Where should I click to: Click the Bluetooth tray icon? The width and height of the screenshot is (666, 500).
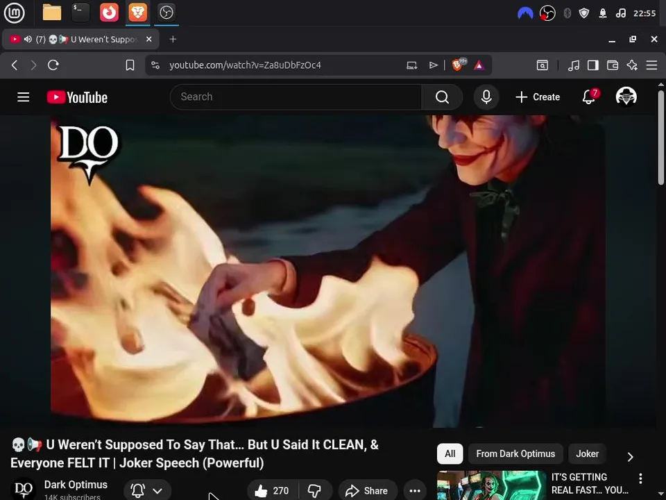(x=567, y=13)
